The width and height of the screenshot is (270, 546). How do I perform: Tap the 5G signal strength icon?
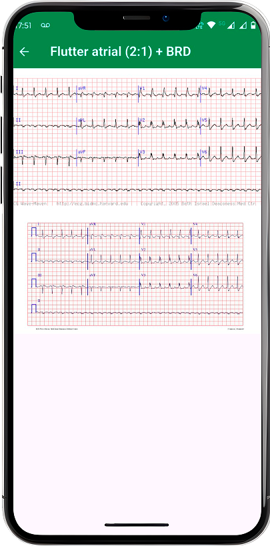pyautogui.click(x=231, y=25)
